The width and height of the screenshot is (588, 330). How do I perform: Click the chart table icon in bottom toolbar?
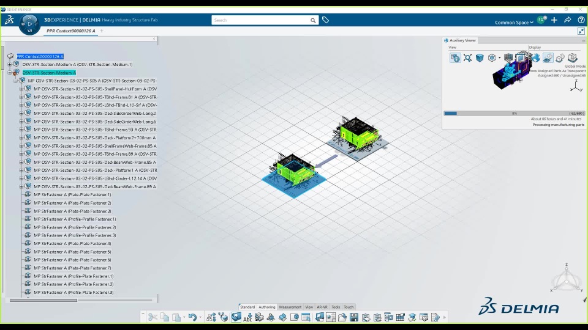(x=400, y=317)
